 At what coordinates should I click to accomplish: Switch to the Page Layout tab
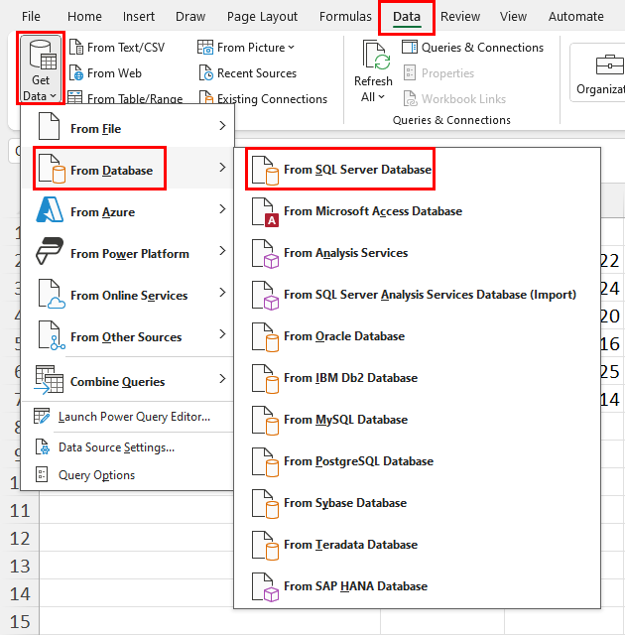pyautogui.click(x=262, y=17)
